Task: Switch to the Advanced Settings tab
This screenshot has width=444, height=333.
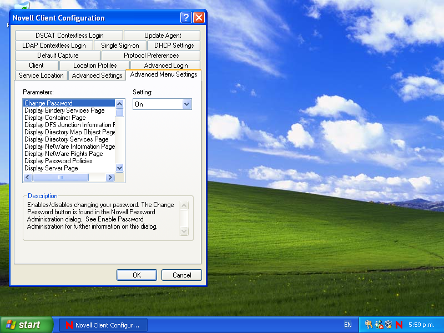Action: click(x=97, y=75)
